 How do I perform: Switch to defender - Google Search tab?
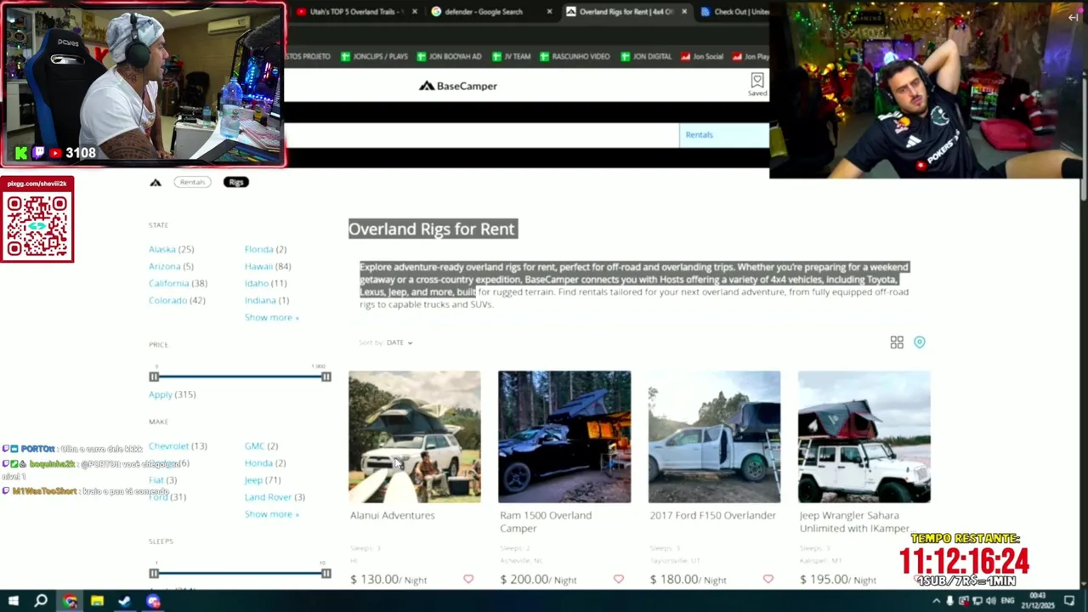[x=484, y=12]
